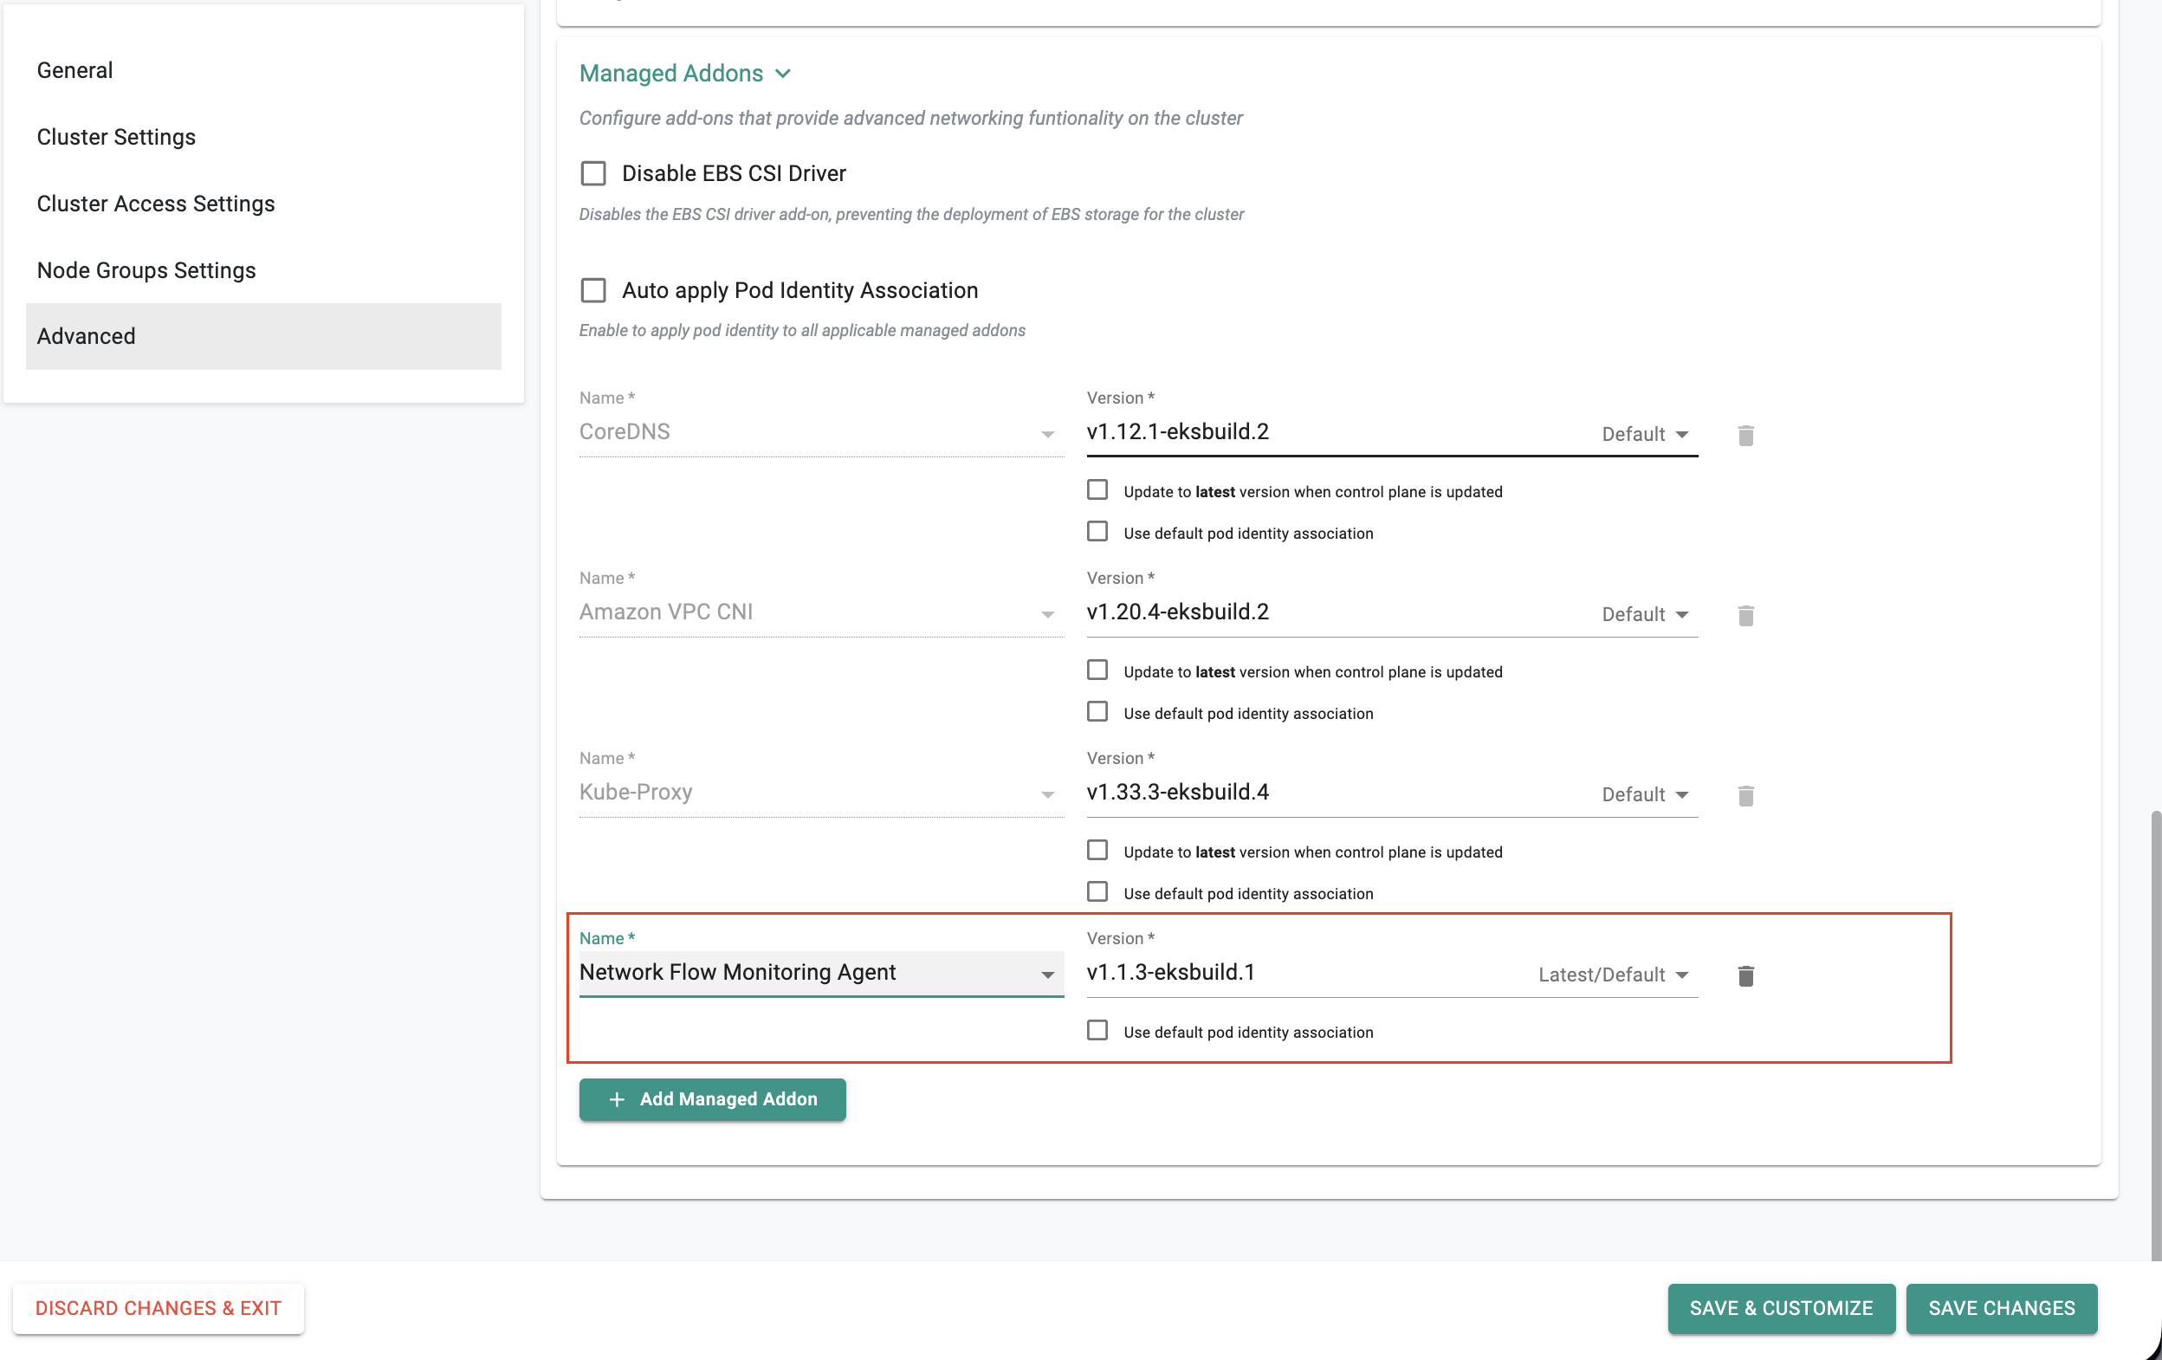
Task: Click Discard Changes & Exit
Action: [158, 1308]
